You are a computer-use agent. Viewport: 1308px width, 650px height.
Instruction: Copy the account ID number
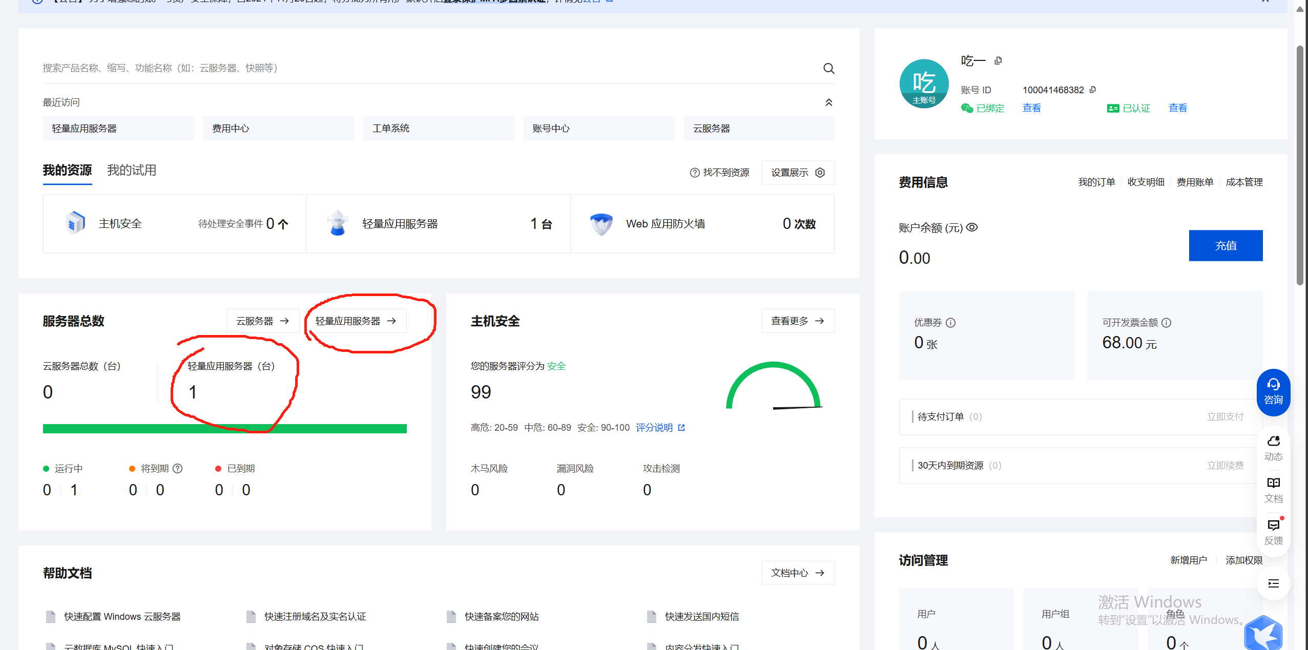[x=1093, y=90]
